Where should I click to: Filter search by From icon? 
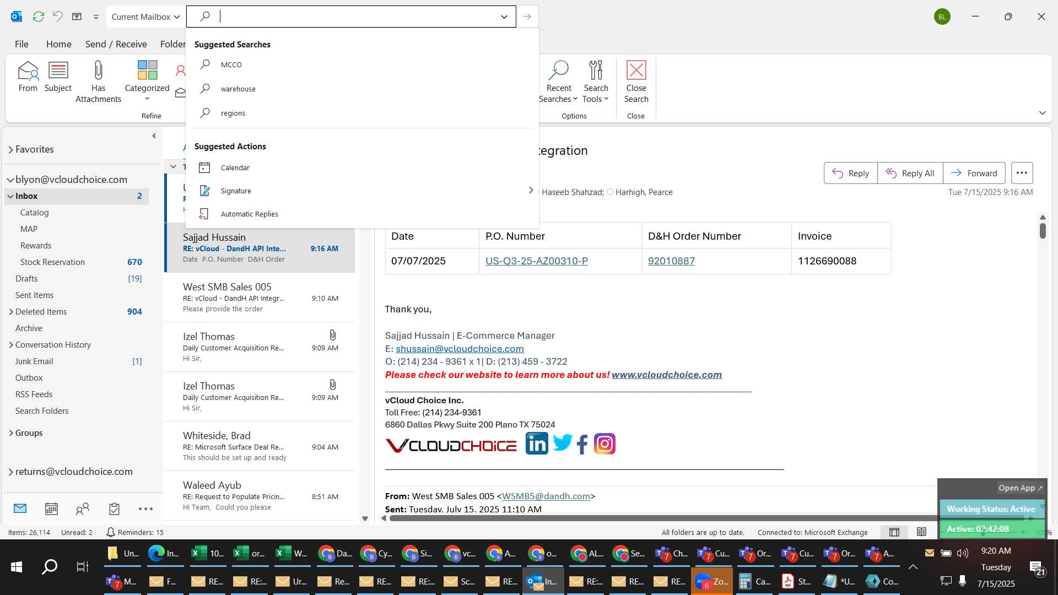28,76
